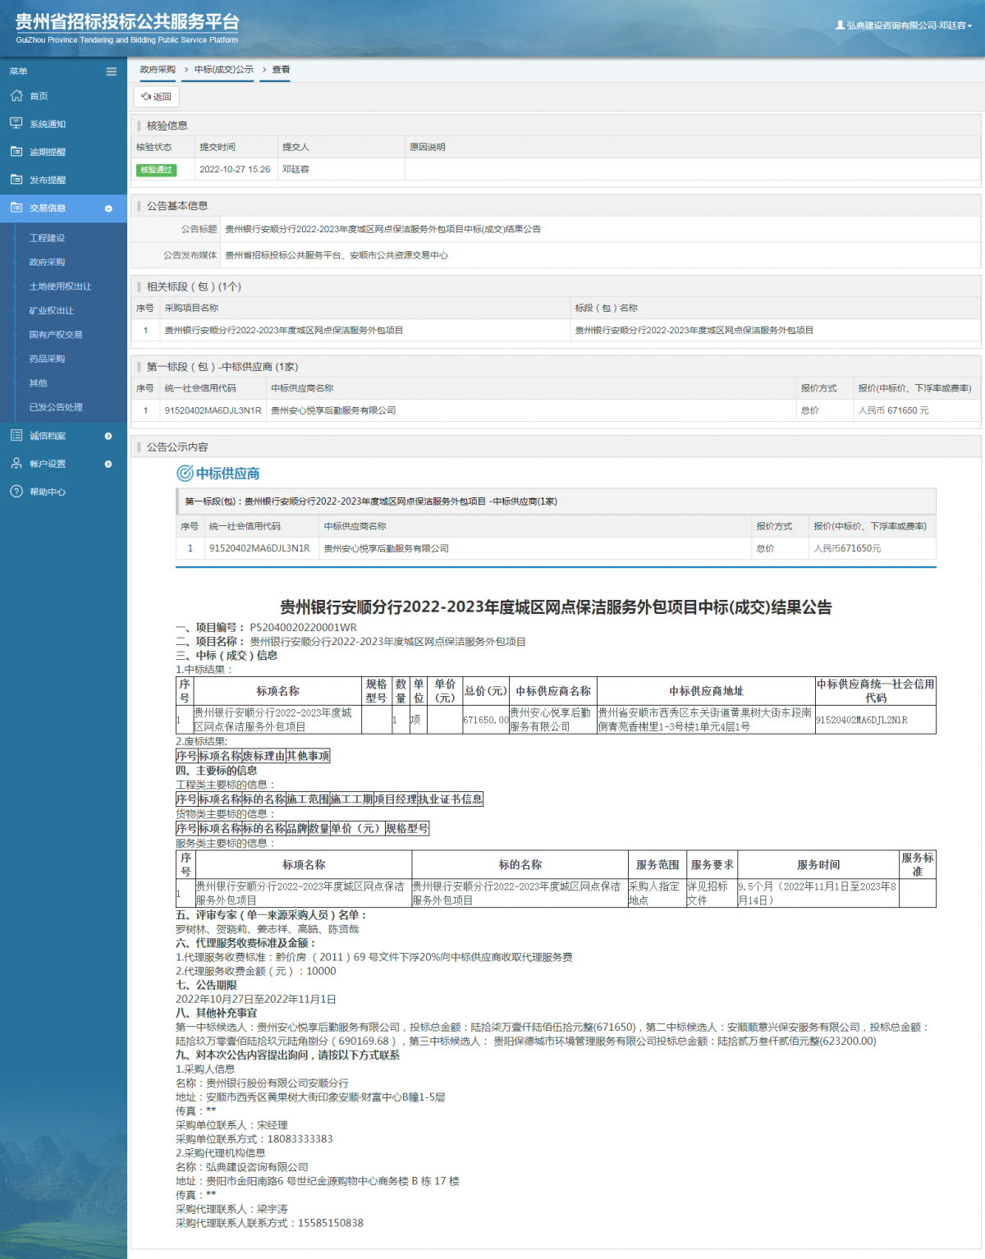Screen dimensions: 985x1259
Task: Click the 诚信档案 list icon
Action: coord(16,436)
